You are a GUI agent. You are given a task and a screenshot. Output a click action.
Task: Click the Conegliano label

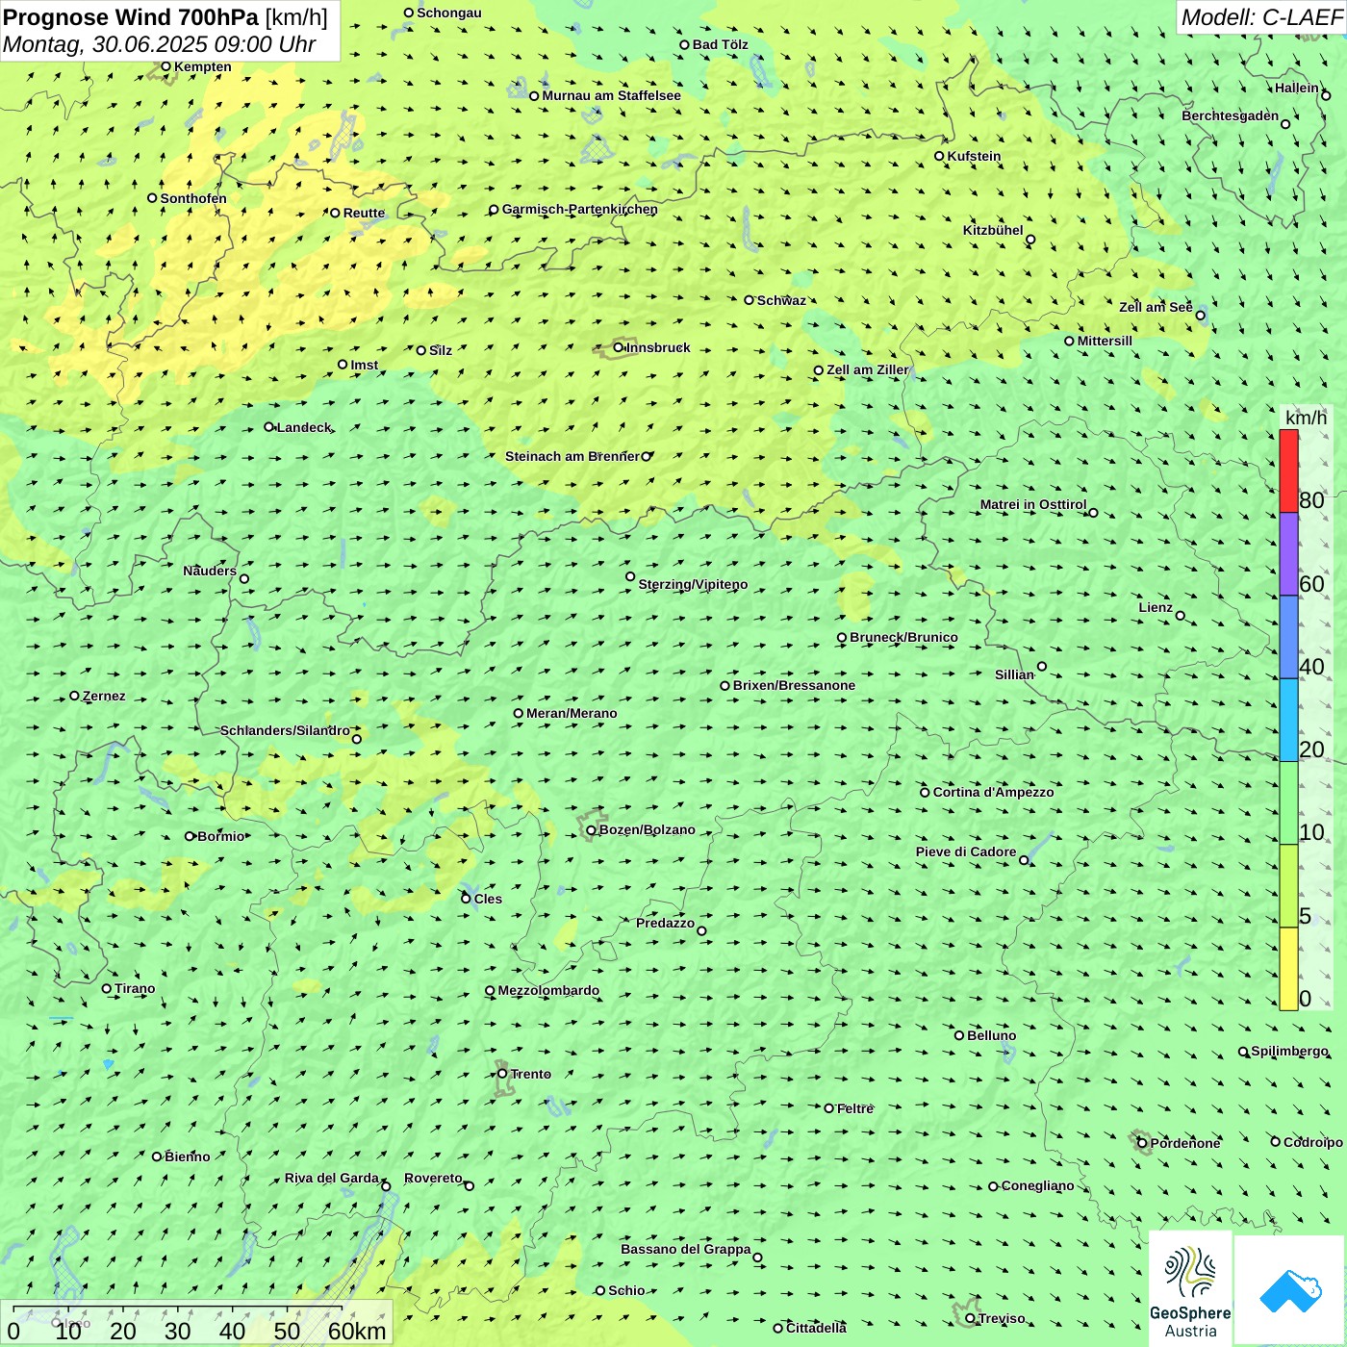(x=1037, y=1185)
